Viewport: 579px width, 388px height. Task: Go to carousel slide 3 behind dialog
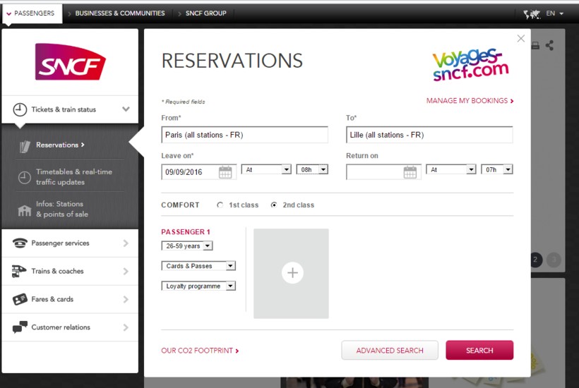554,260
